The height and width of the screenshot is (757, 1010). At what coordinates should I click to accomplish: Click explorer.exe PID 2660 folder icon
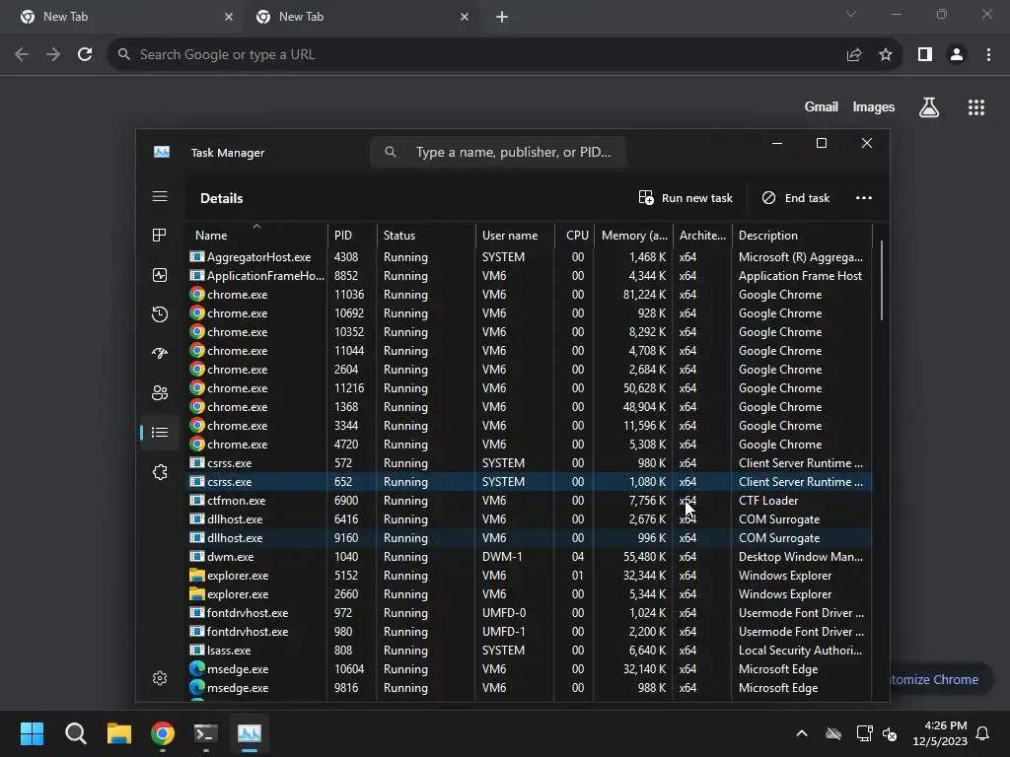[197, 594]
